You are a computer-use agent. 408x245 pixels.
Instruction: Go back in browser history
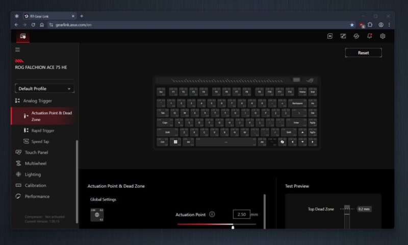16,24
